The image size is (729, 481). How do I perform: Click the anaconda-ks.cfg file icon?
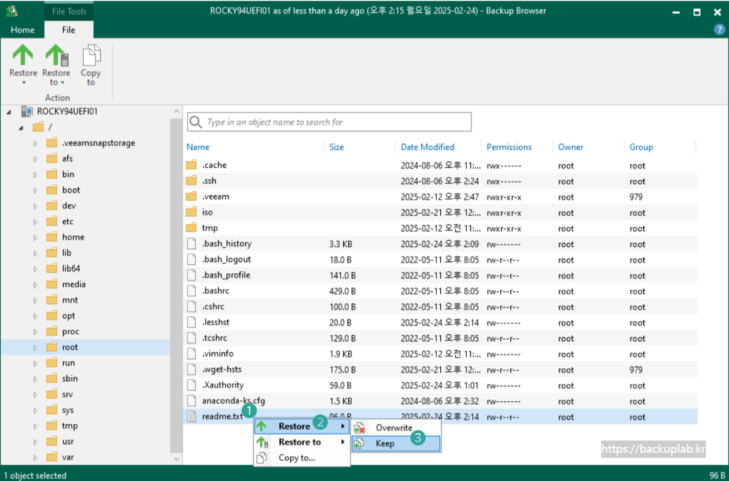pyautogui.click(x=192, y=401)
